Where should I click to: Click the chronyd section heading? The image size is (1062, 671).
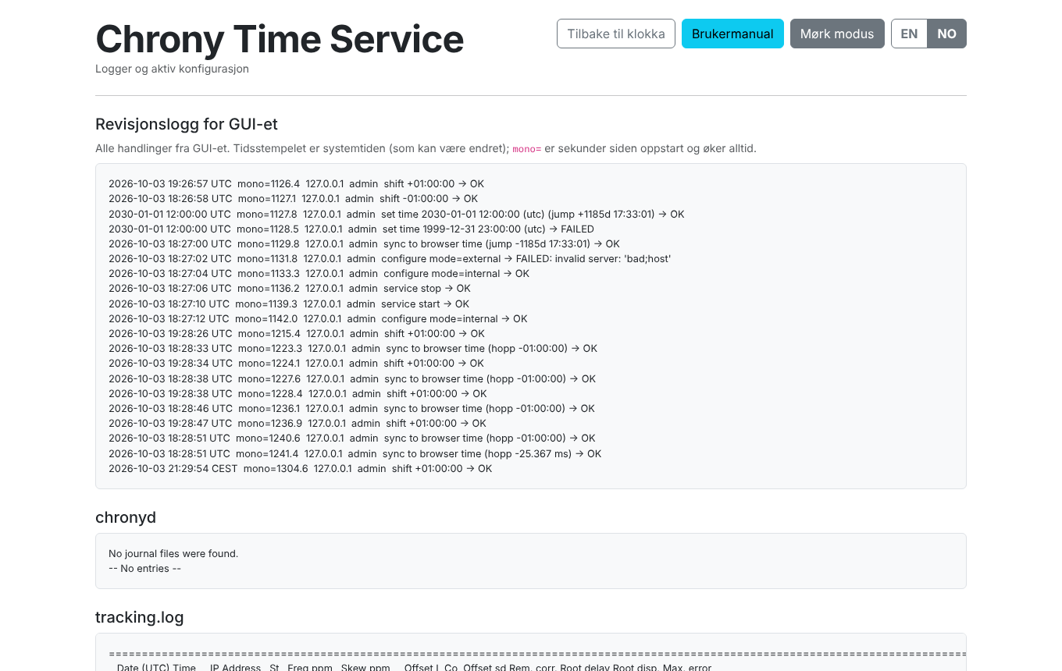click(x=126, y=517)
